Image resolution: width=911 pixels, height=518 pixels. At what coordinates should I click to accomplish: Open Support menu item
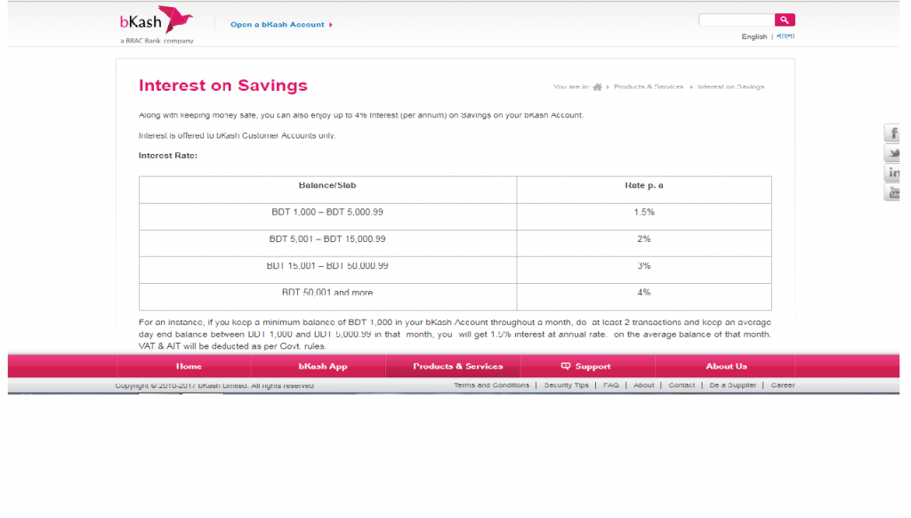coord(587,367)
